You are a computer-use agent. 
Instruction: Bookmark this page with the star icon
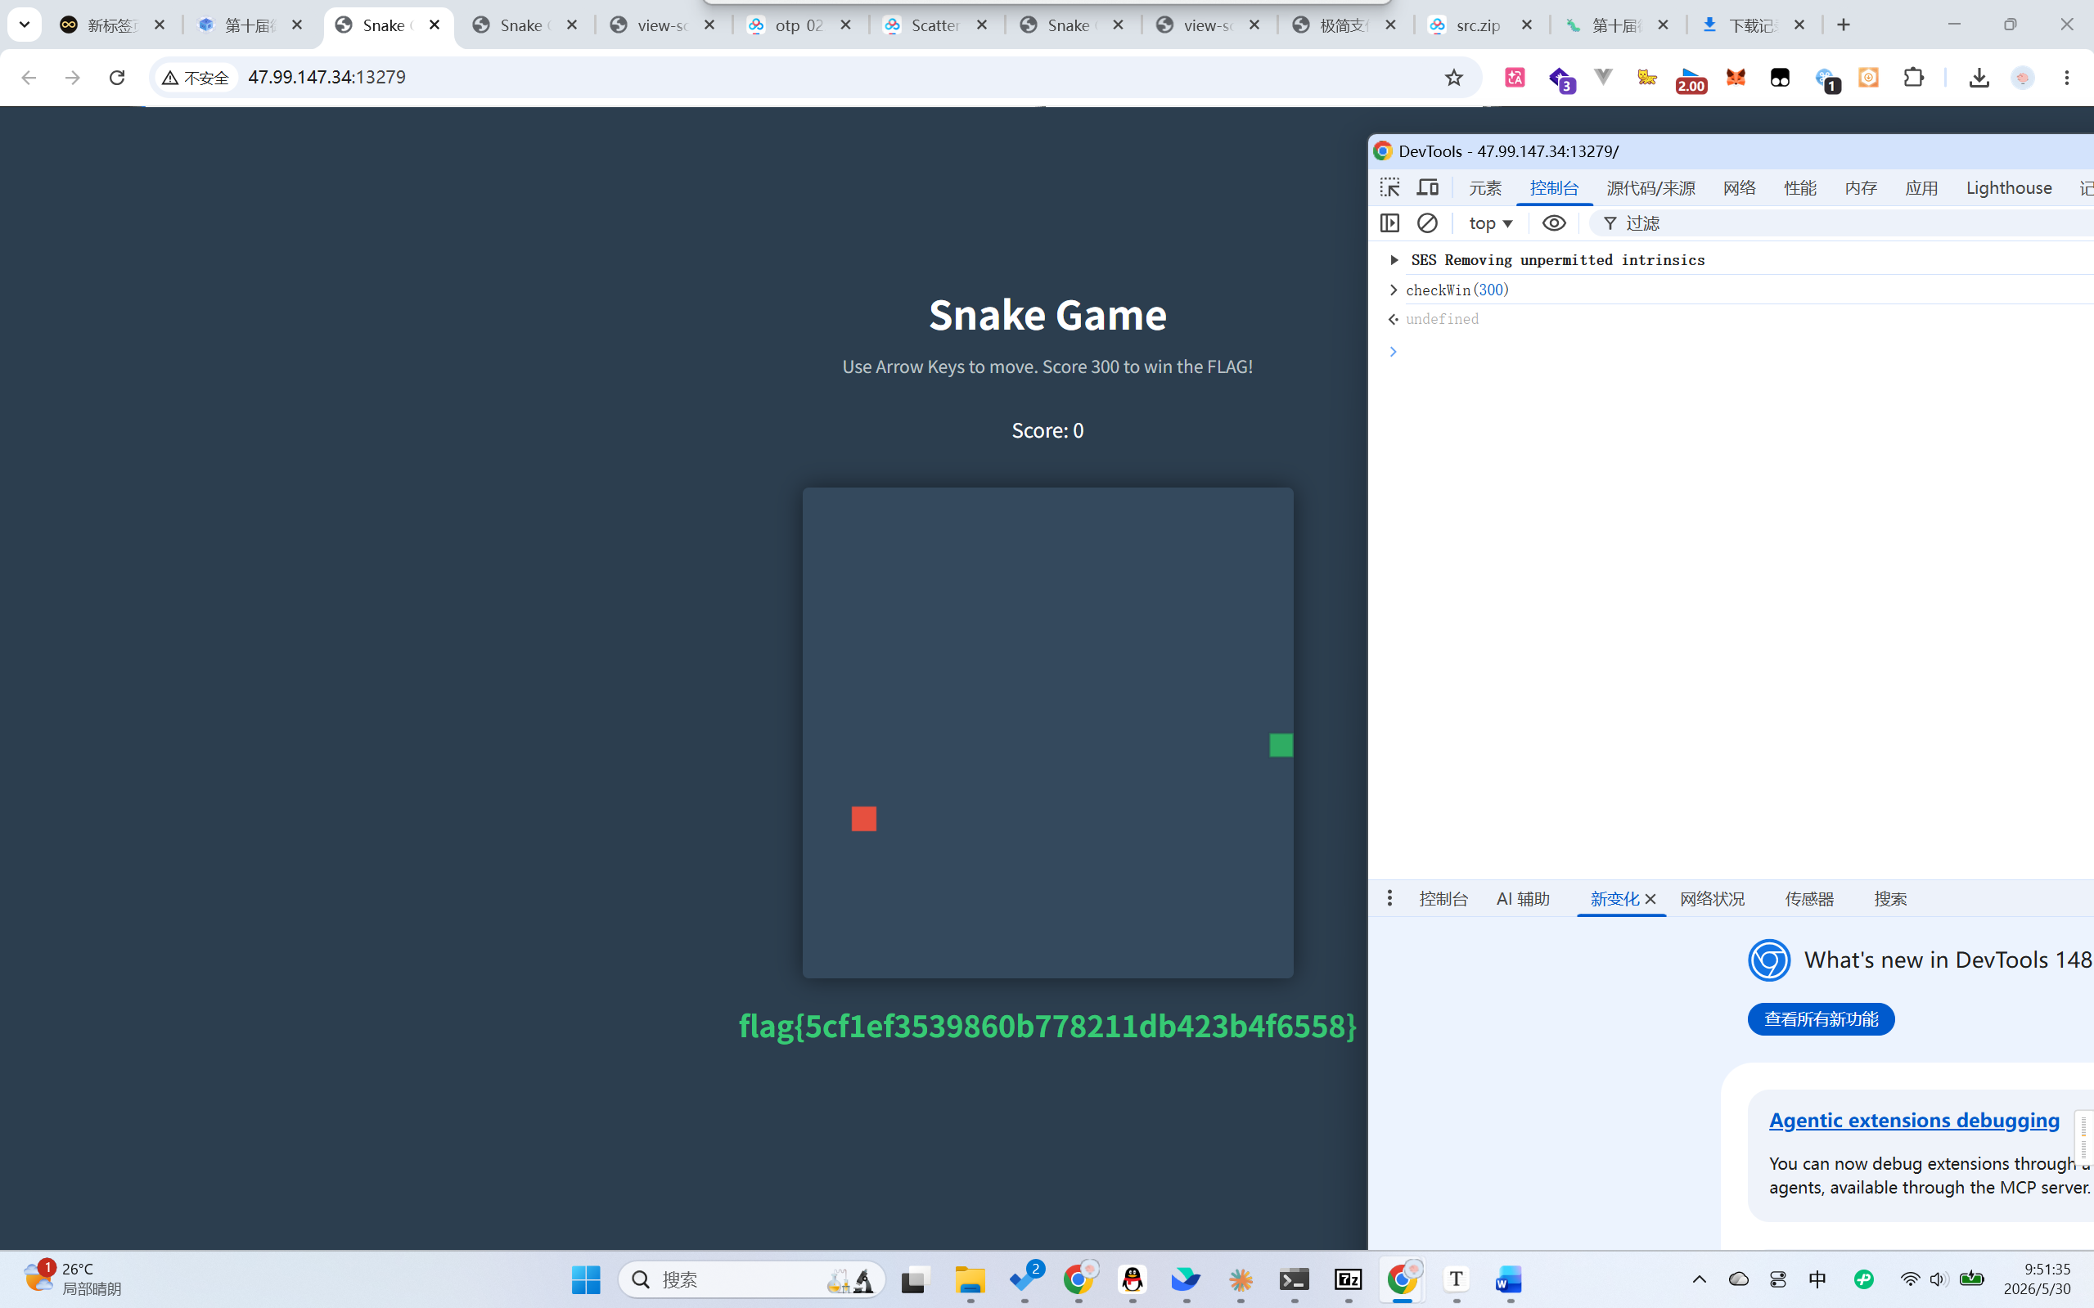tap(1453, 77)
